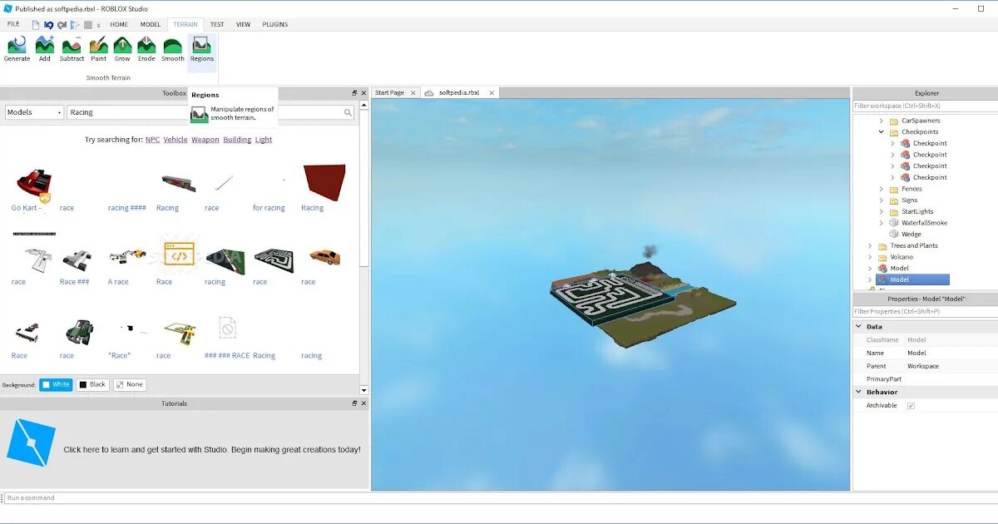
Task: Expand the Fences folder
Action: click(x=882, y=189)
